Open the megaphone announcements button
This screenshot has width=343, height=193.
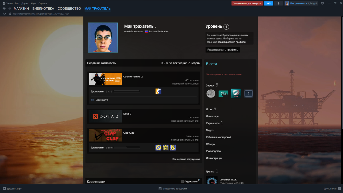click(268, 3)
